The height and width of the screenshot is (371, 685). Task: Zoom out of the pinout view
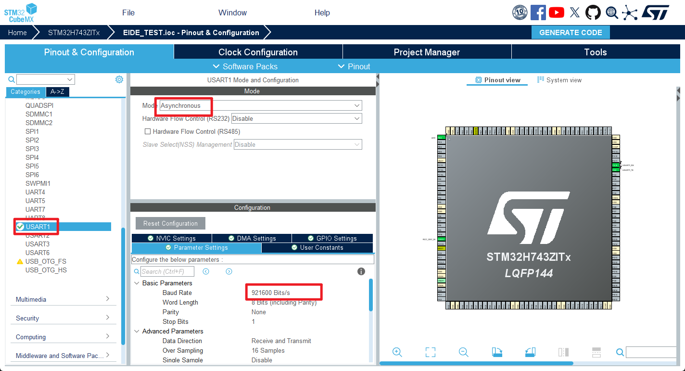[463, 352]
